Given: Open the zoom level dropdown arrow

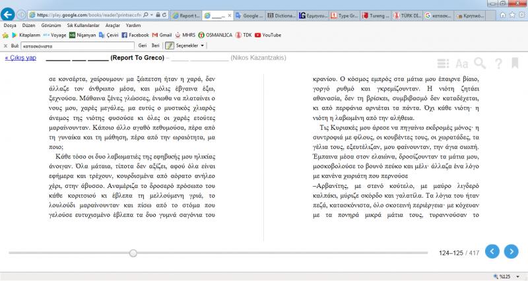Looking at the screenshot, I should point(518,276).
